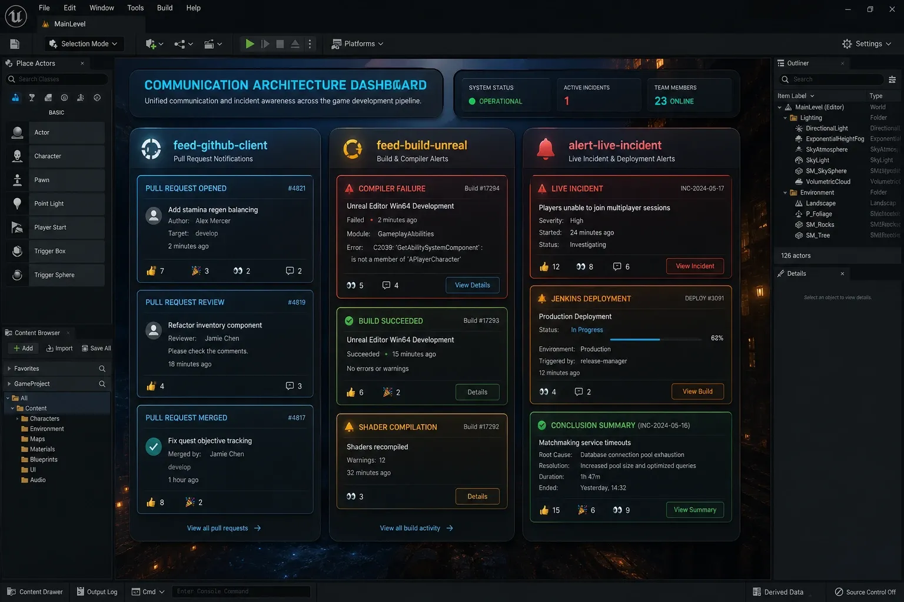
Task: Click the Outliner Search field
Action: [831, 79]
